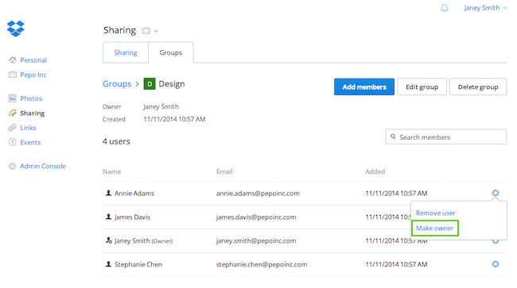Click the Added column header
Viewport: 517px width, 288px height.
(x=375, y=171)
